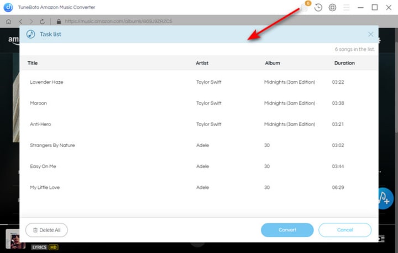Click the Title column header

(x=33, y=63)
